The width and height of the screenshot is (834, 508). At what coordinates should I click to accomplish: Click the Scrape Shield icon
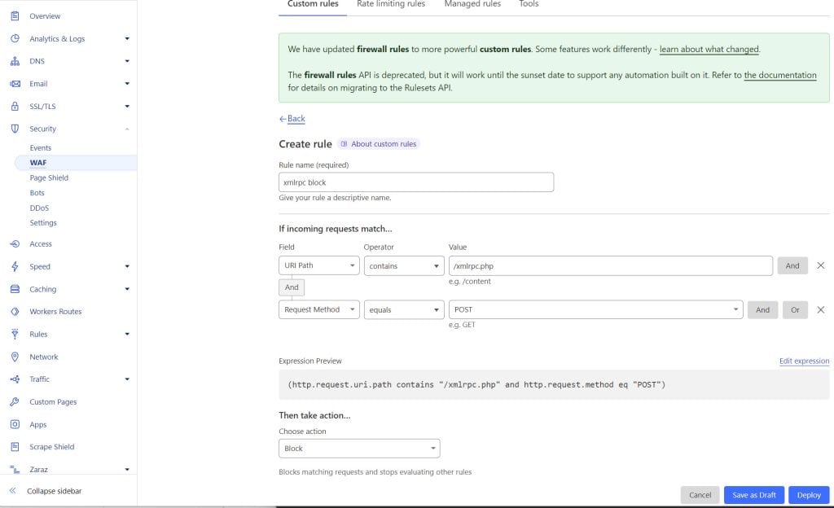(15, 447)
